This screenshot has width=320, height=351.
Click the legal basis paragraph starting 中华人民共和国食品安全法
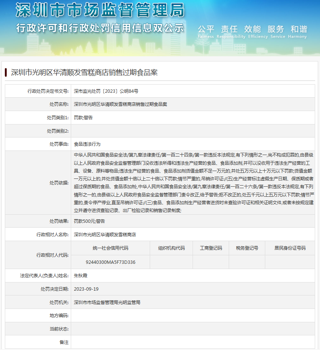tap(194, 183)
